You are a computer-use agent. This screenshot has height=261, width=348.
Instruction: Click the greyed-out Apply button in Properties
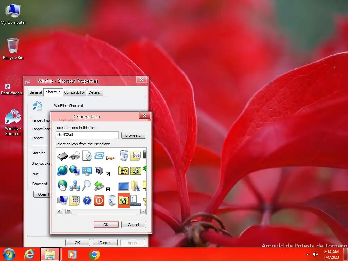(133, 243)
